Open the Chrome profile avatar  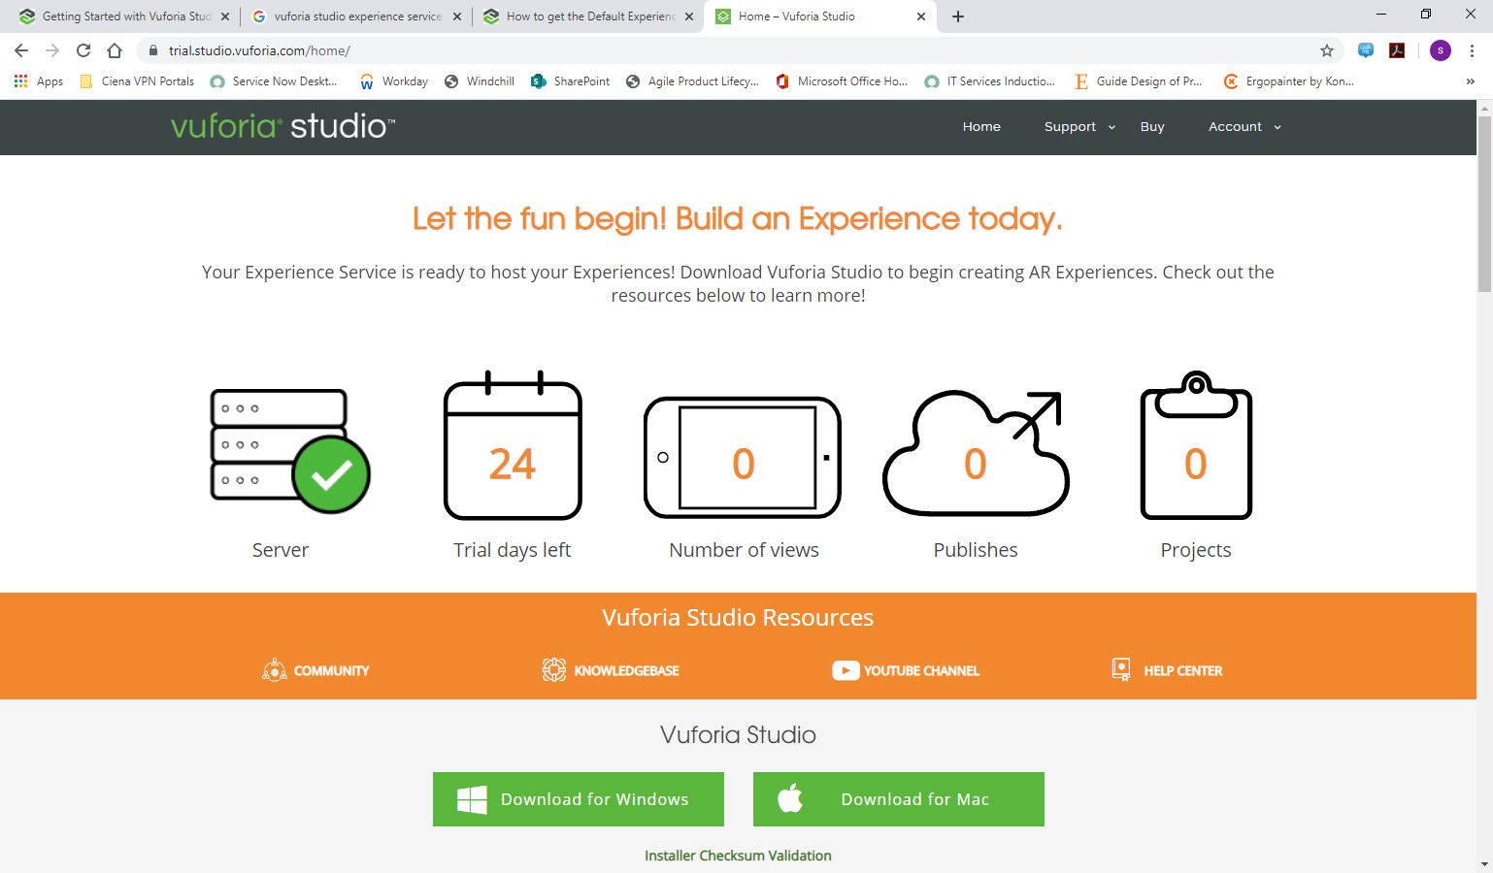1441,50
